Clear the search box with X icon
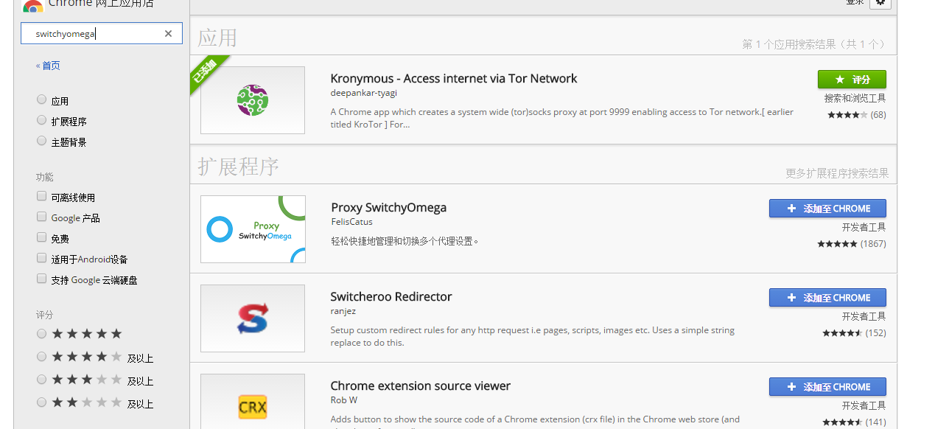The height and width of the screenshot is (429, 935). click(168, 33)
